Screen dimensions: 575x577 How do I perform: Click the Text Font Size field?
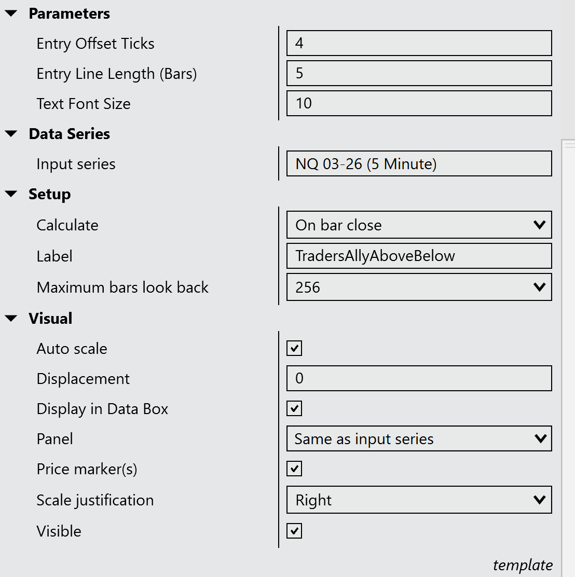click(x=419, y=103)
